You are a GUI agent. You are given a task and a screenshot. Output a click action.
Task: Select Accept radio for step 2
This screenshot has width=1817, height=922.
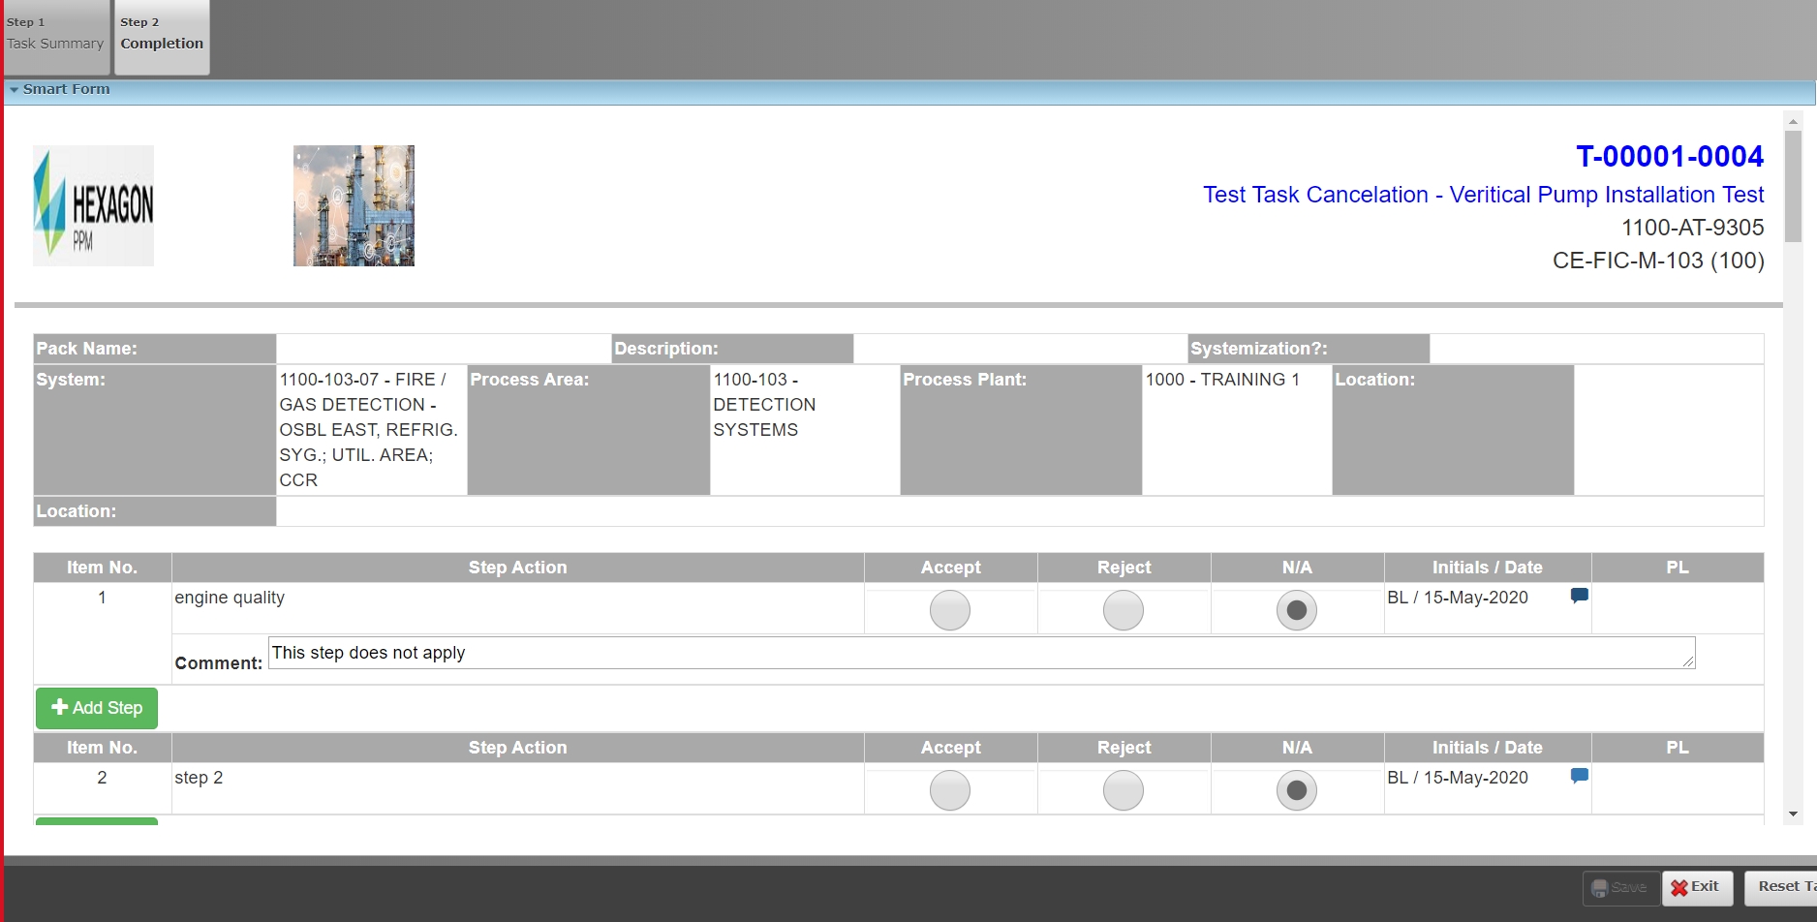(x=950, y=790)
